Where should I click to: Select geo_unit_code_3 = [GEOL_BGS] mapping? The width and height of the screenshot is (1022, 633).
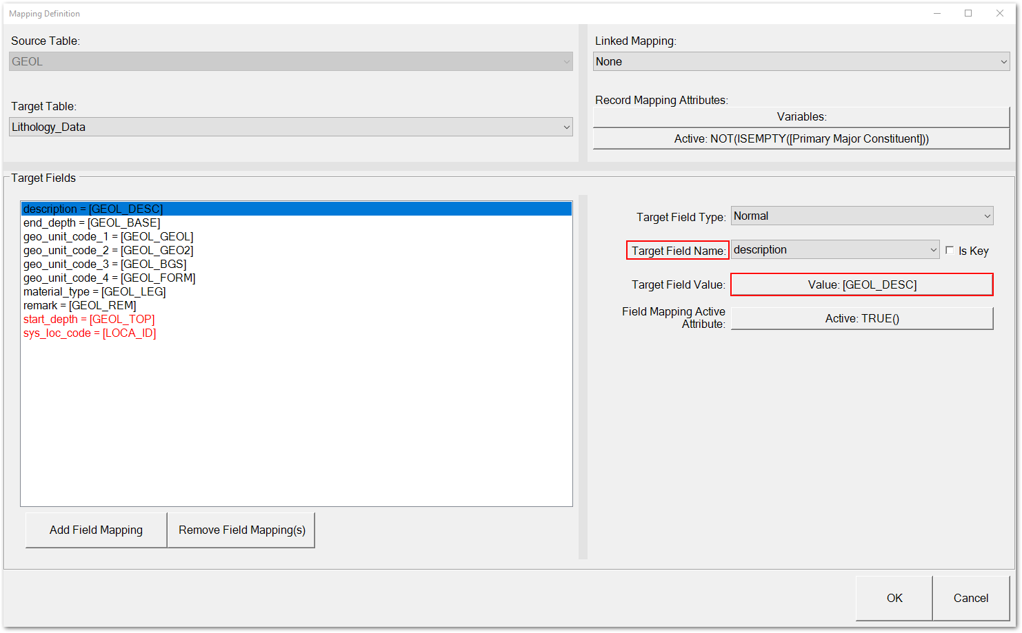(x=297, y=264)
